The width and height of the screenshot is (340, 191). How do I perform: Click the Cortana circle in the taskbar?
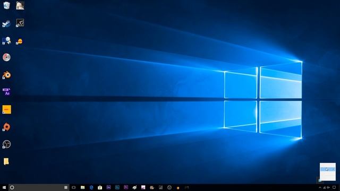pos(12,187)
